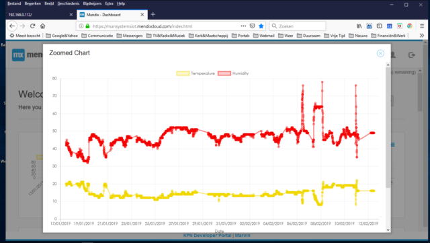Expand the Communicatie bookmark folder

point(97,36)
